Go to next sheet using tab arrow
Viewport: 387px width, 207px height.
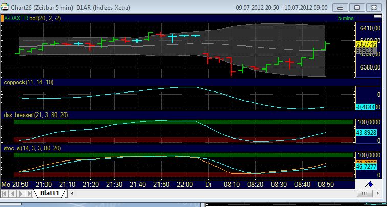[x=21, y=193]
